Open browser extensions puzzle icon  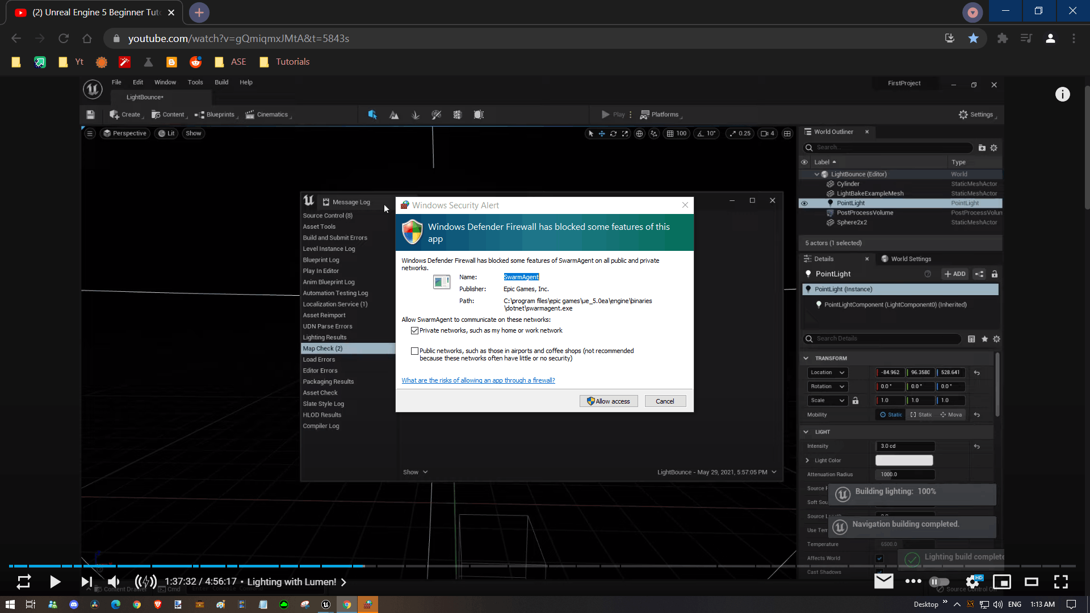pos(1002,39)
